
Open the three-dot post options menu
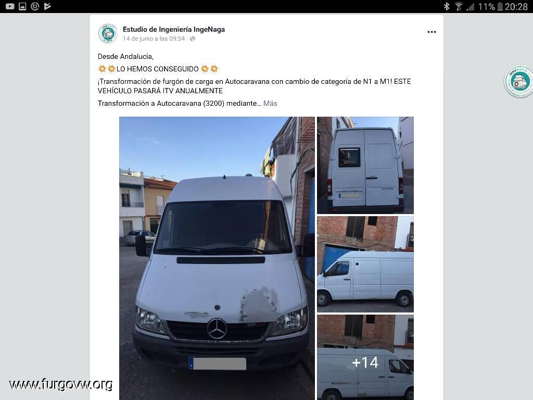coord(432,32)
